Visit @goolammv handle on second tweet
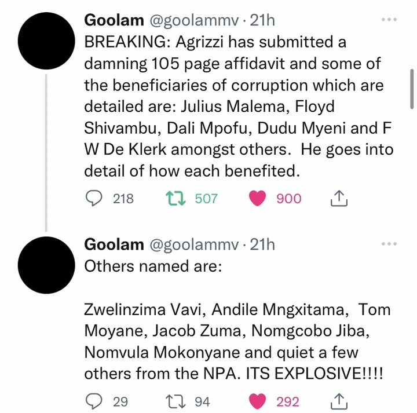 pyautogui.click(x=194, y=245)
